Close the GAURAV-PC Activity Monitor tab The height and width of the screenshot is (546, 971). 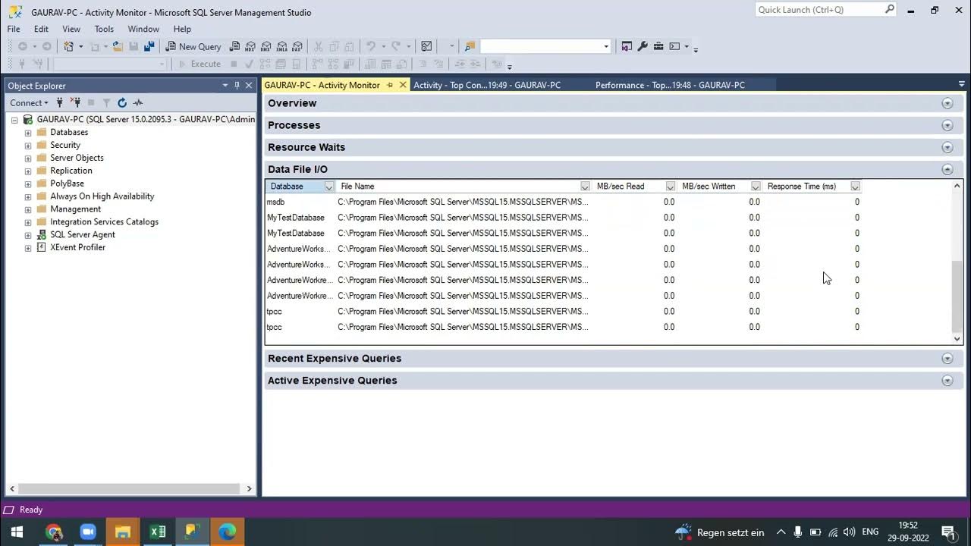click(403, 85)
